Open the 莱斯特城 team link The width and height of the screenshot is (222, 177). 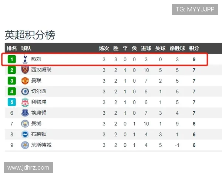tap(41, 145)
